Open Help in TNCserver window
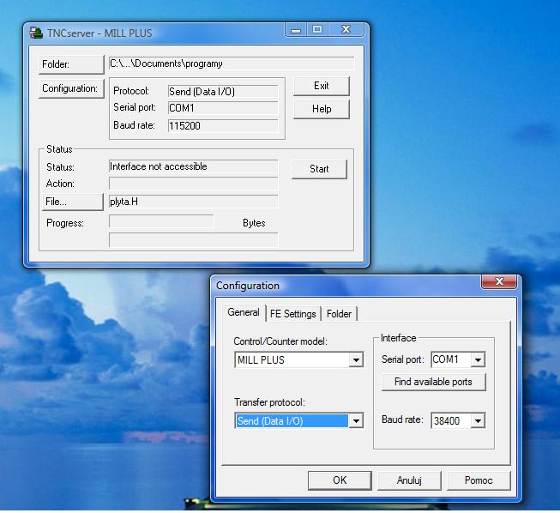This screenshot has height=513, width=560. (x=321, y=109)
